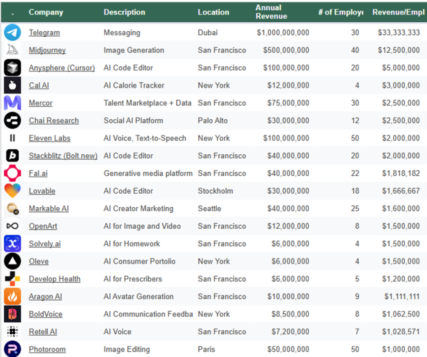Click the Cal AI apple logo

pyautogui.click(x=12, y=86)
